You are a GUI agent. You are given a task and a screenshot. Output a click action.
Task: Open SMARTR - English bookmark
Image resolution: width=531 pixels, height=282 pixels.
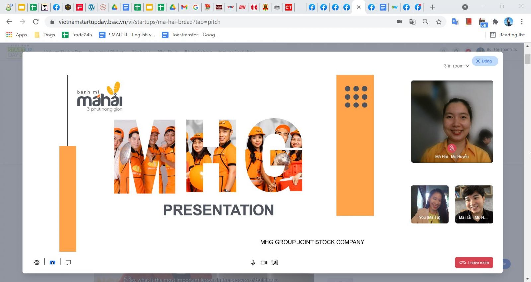click(x=127, y=35)
